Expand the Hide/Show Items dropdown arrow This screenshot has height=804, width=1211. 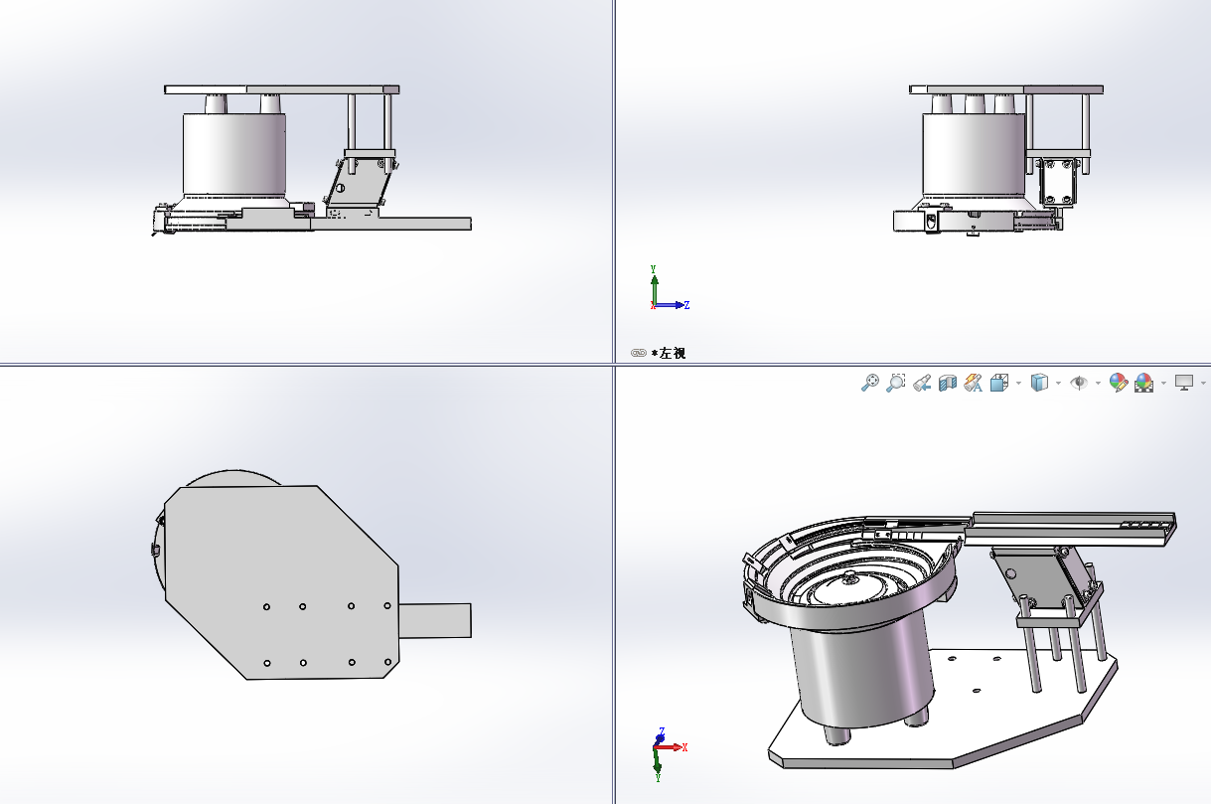coord(1098,383)
